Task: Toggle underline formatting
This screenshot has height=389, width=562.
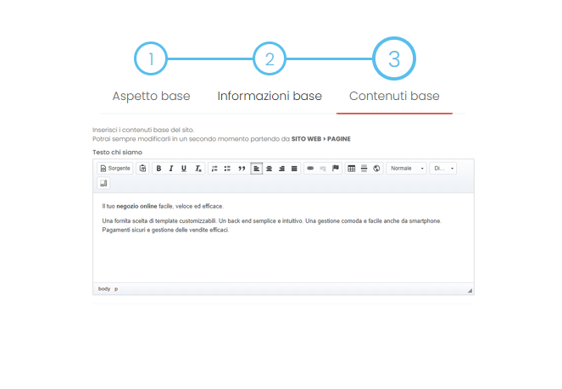Action: 184,169
